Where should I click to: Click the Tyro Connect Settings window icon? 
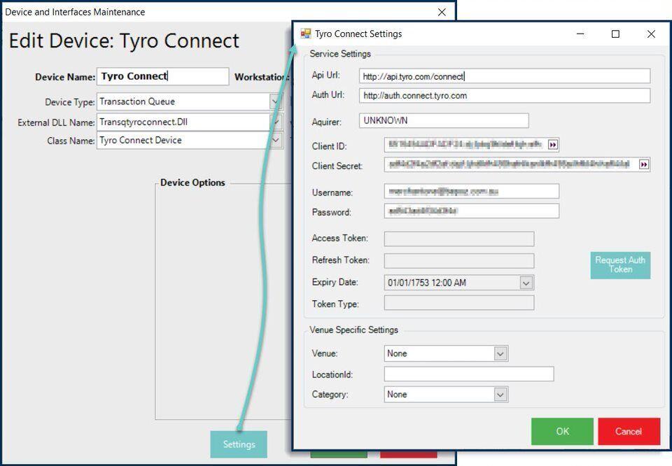click(306, 34)
